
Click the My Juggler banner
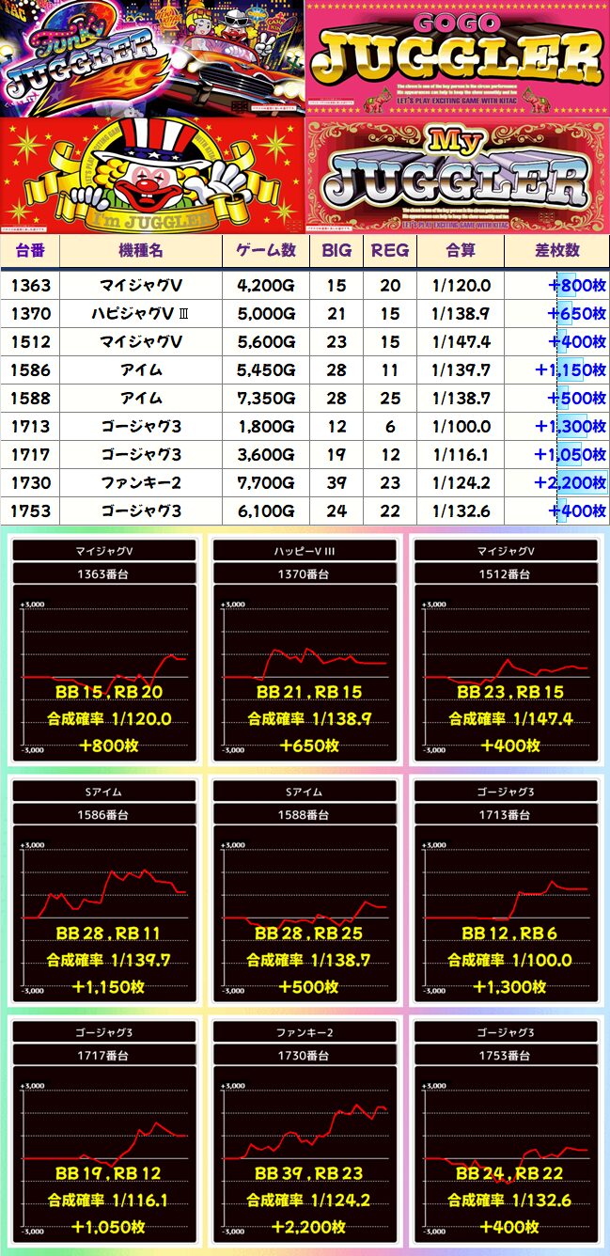(457, 175)
